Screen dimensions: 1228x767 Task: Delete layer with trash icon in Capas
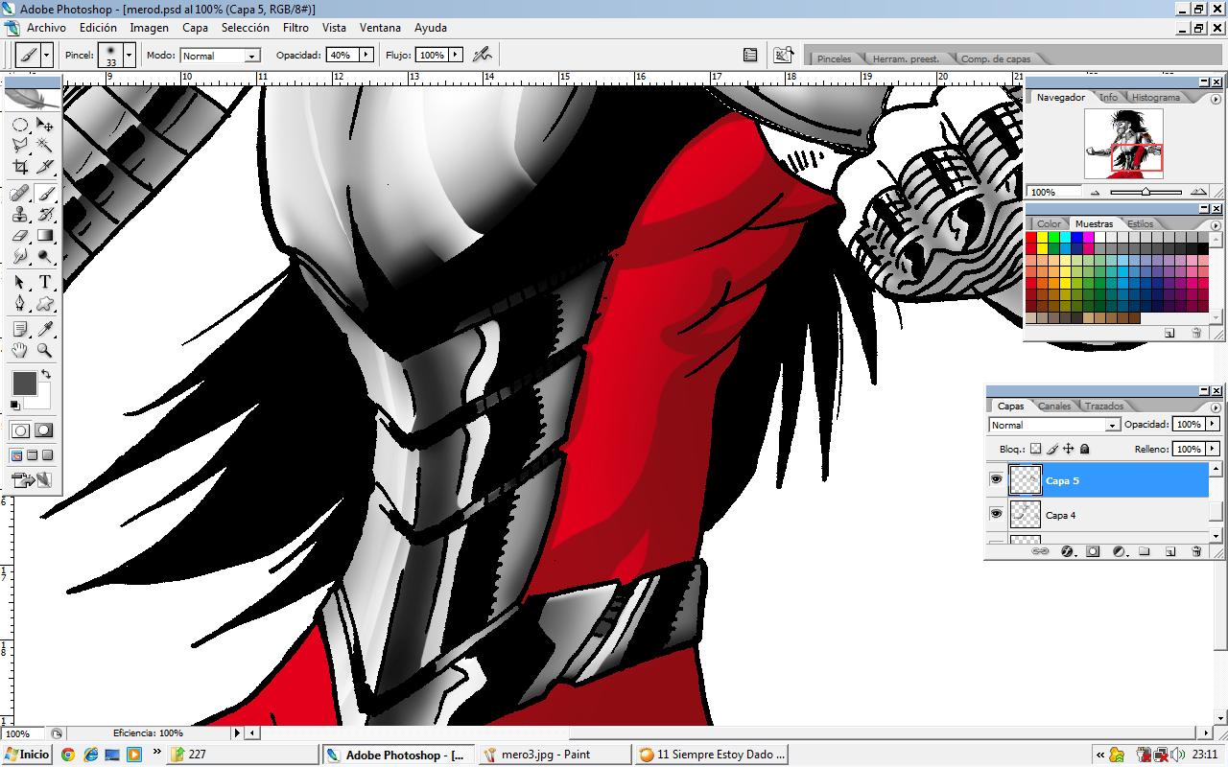1196,551
